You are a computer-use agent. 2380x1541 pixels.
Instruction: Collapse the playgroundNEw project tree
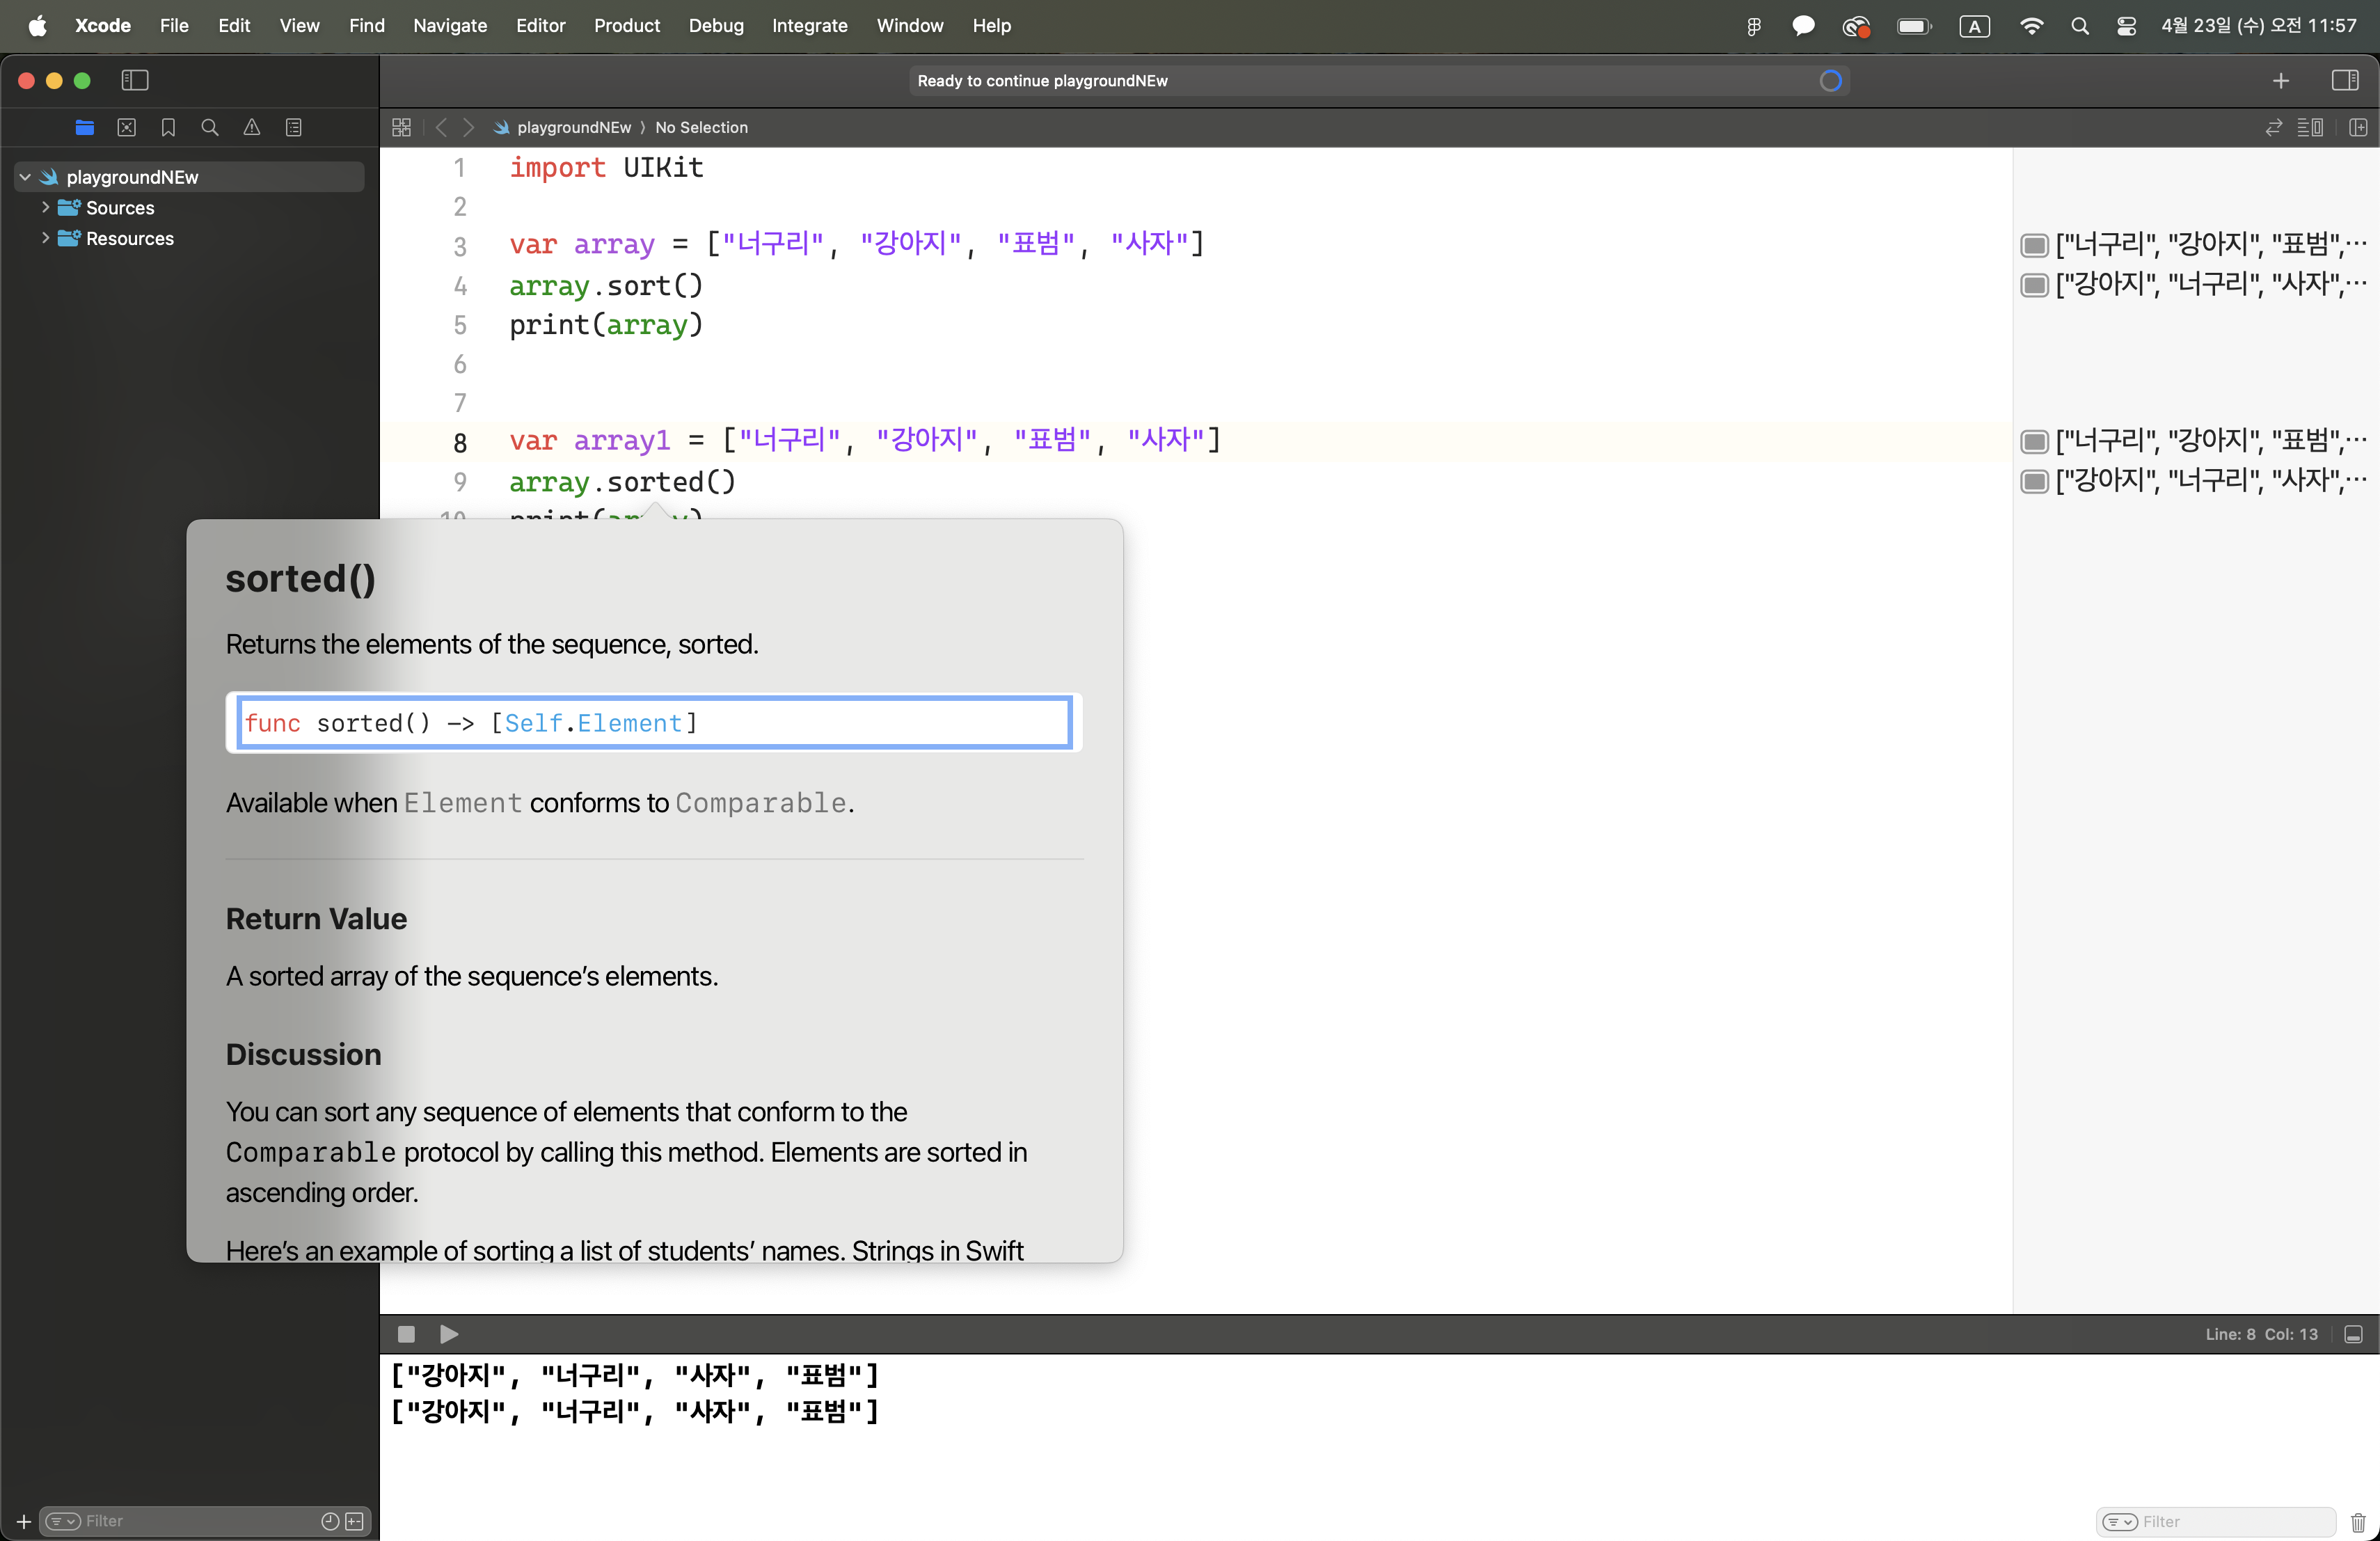click(25, 177)
